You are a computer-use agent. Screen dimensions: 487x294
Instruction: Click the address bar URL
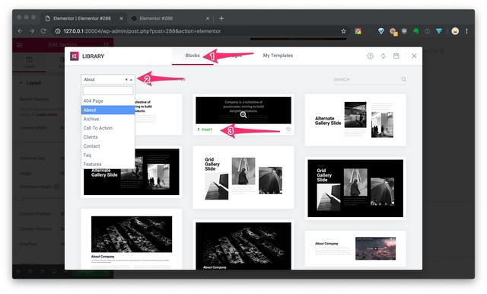(x=142, y=31)
